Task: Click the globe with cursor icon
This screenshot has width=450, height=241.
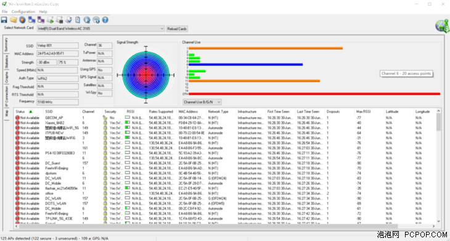Action: pos(87,20)
